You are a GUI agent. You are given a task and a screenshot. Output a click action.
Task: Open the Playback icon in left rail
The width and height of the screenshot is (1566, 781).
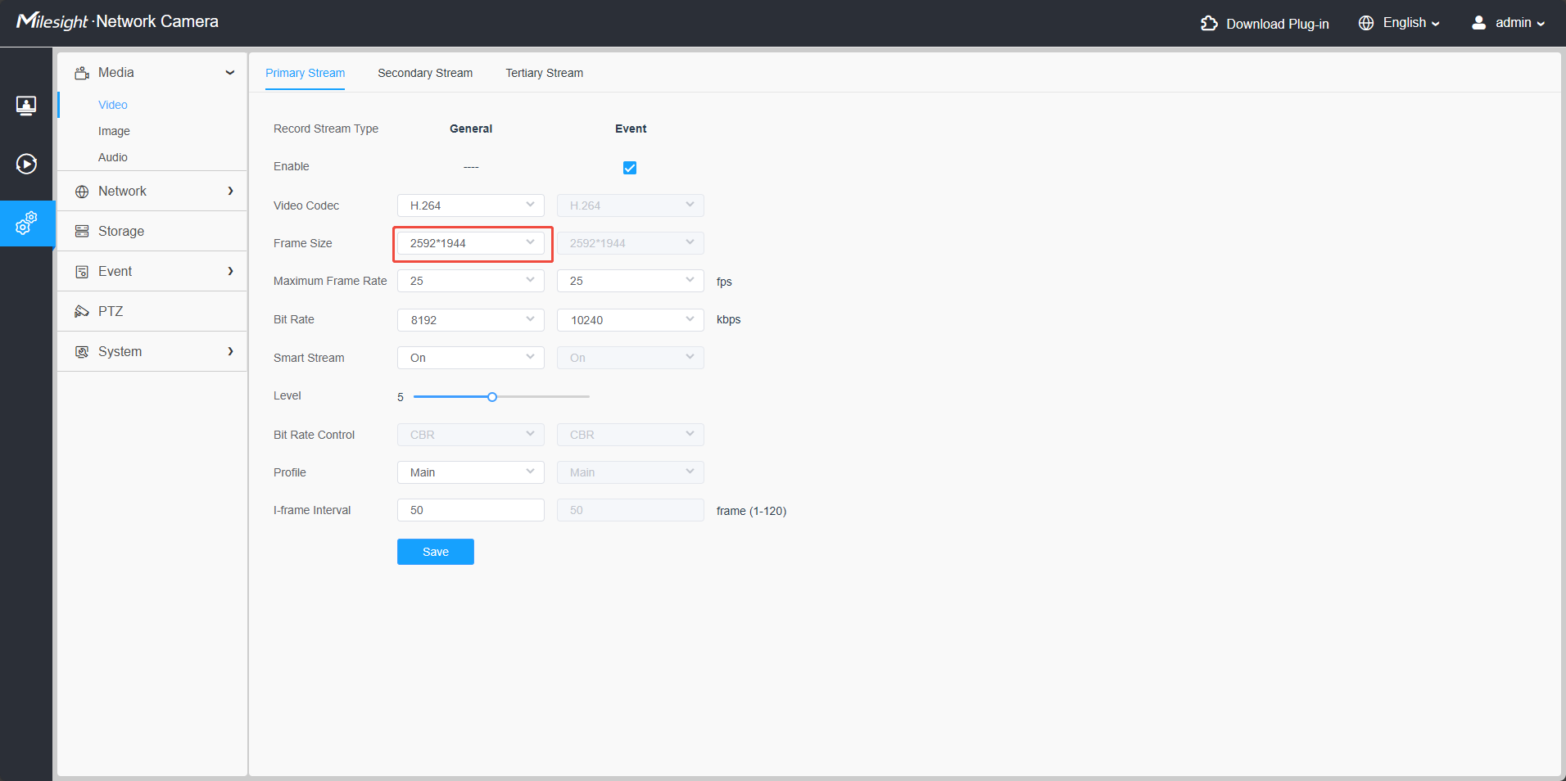click(x=26, y=164)
